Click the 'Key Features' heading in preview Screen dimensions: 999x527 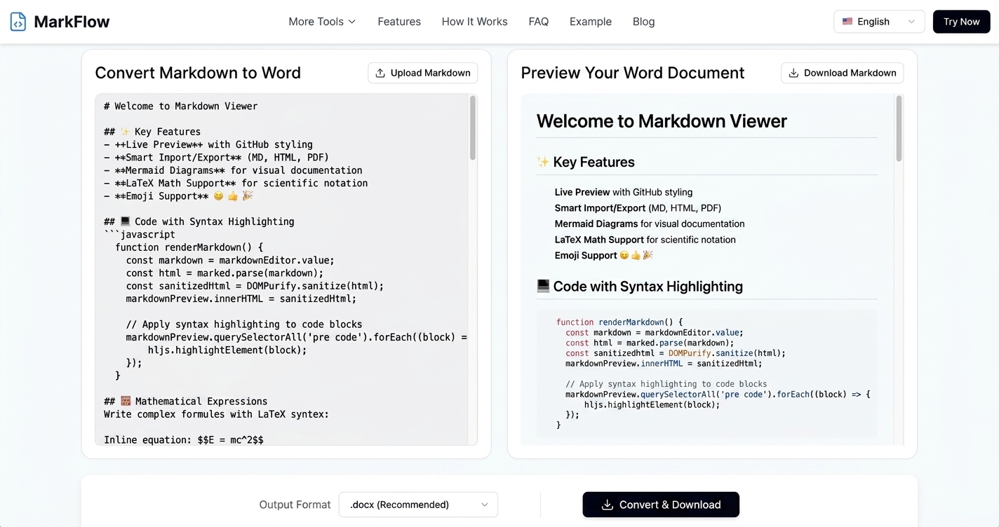click(x=594, y=162)
